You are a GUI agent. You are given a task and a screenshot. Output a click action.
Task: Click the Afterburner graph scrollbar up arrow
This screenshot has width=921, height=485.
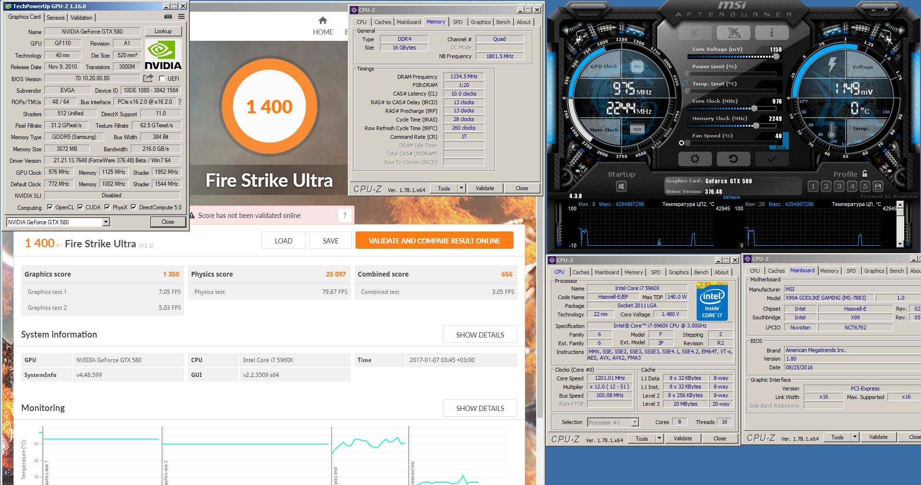[x=900, y=205]
